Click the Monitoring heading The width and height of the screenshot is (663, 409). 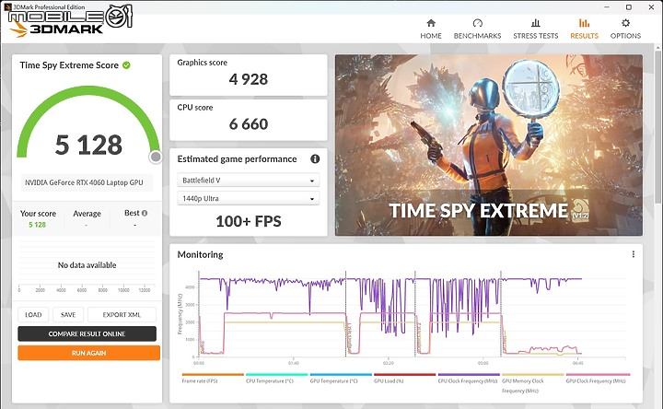200,254
